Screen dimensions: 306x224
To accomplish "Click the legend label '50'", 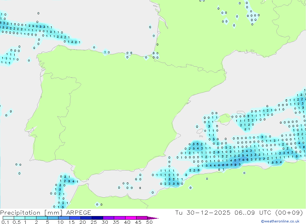I will [x=149, y=222].
